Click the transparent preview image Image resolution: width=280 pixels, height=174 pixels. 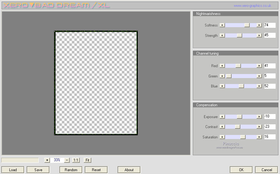96,83
